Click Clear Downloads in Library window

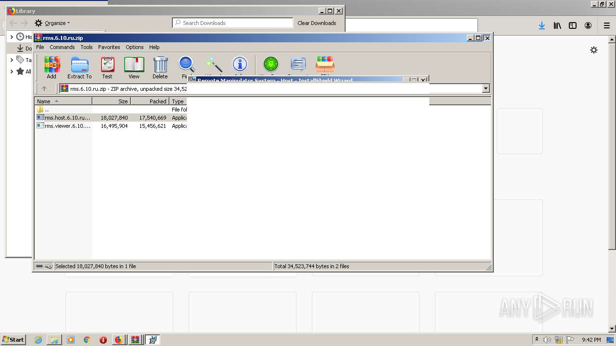click(x=317, y=23)
